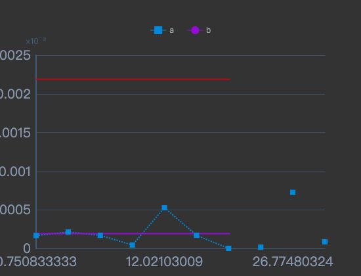Select blue point where dotted line ends
361x276 pixels.
[x=228, y=248]
